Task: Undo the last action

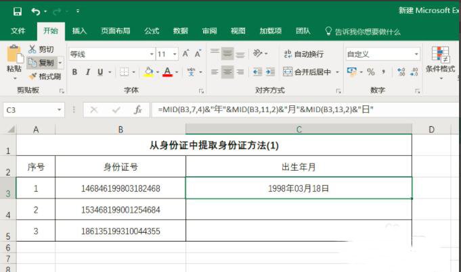Action: (x=36, y=11)
